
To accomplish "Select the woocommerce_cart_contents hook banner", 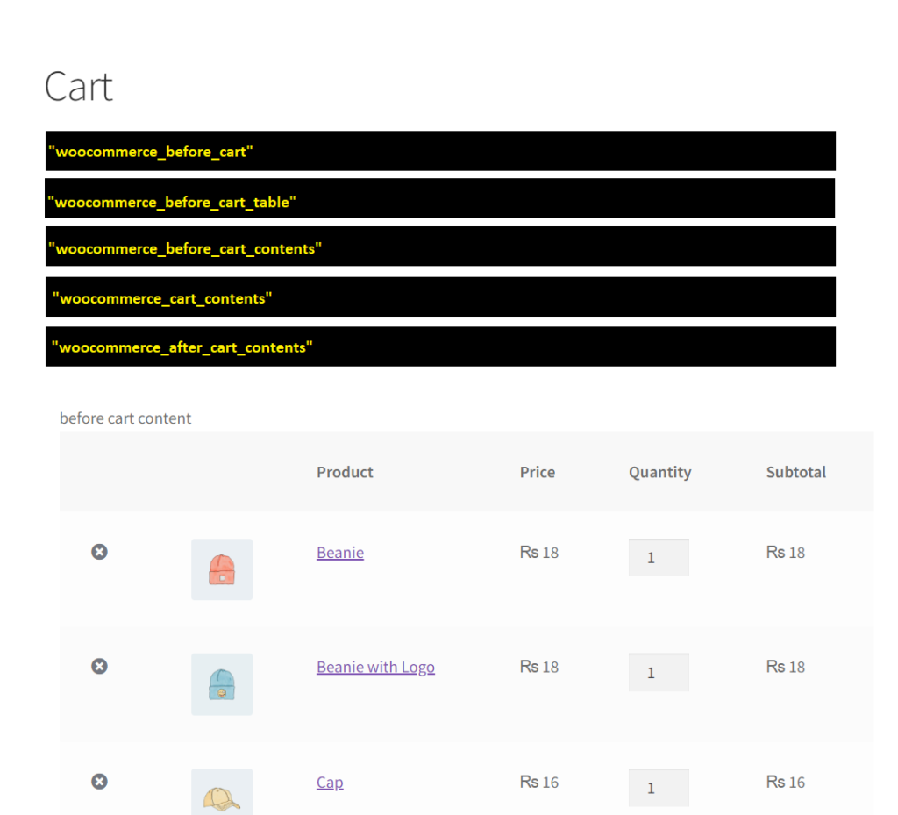I will [x=440, y=297].
